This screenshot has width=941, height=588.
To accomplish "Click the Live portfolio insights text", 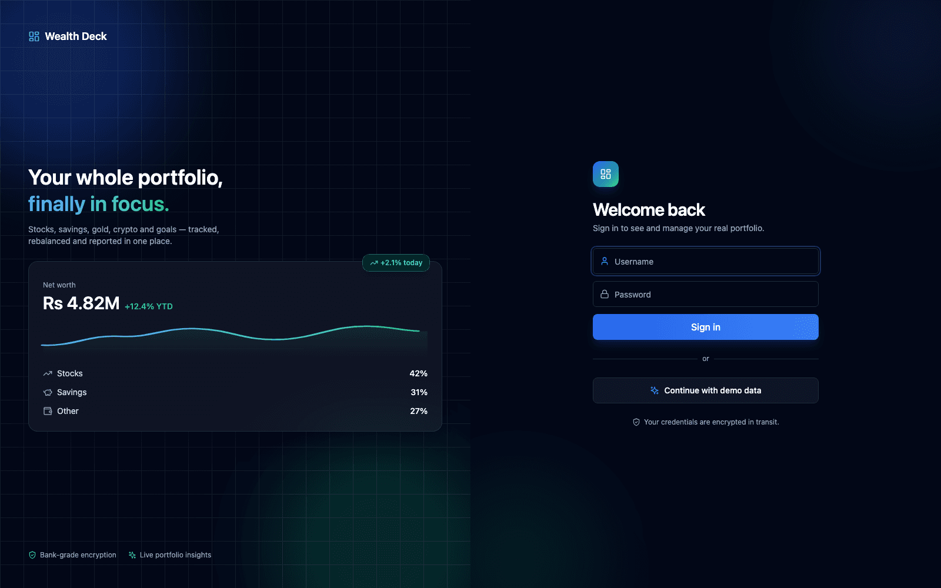I will 175,555.
